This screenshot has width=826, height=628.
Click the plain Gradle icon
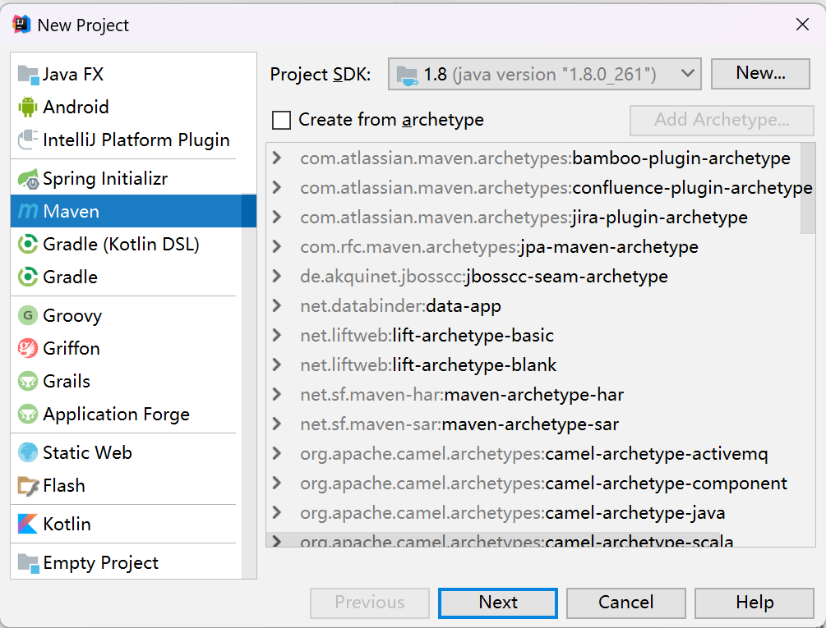click(28, 277)
